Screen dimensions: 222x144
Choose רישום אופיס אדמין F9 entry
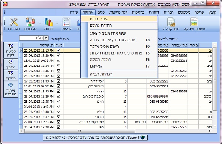pos(119,47)
